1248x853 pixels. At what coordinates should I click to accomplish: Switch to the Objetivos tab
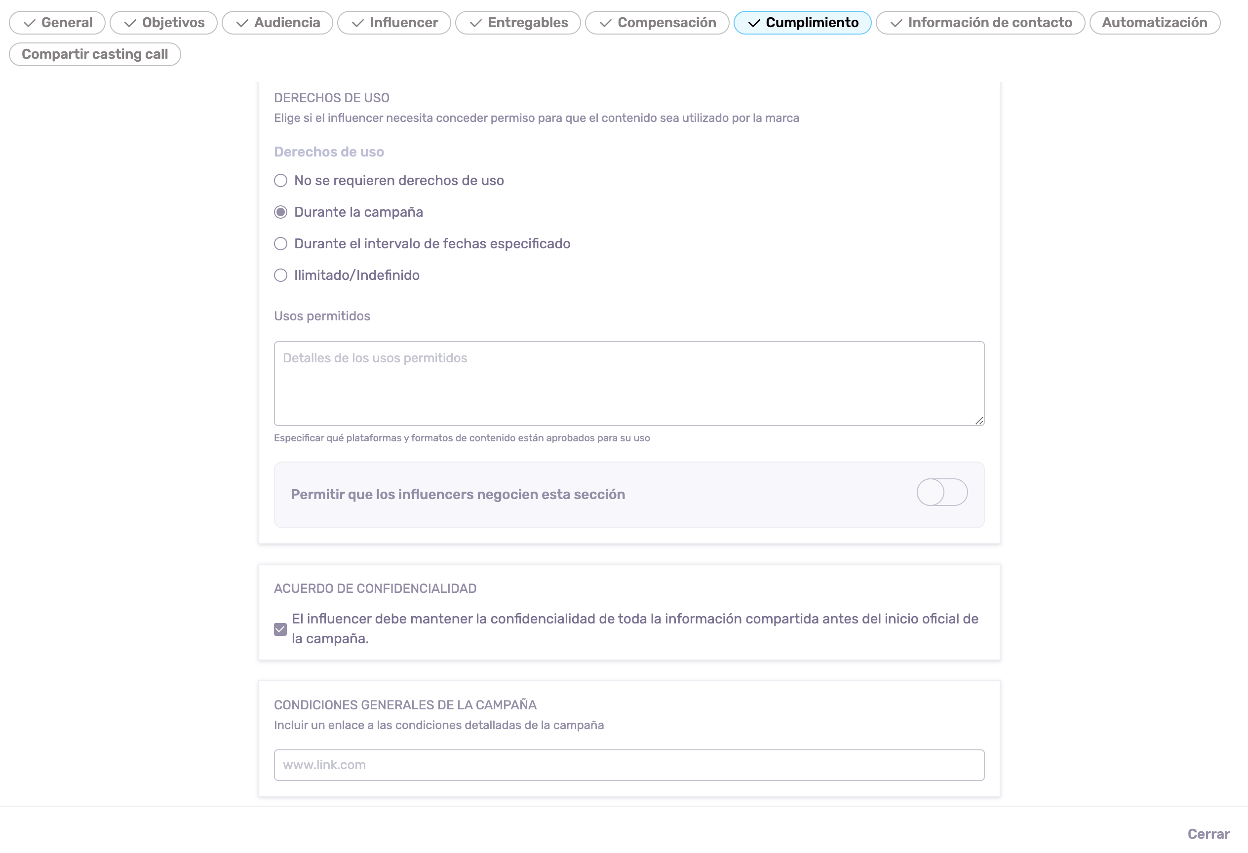point(164,23)
